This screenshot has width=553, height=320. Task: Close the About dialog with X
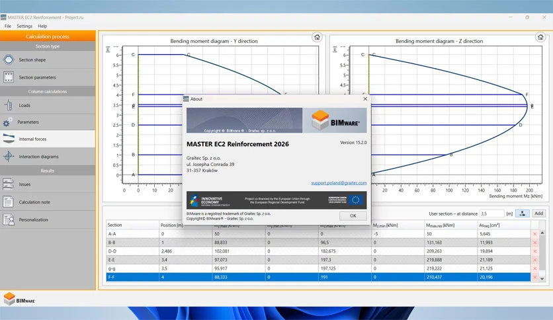365,99
